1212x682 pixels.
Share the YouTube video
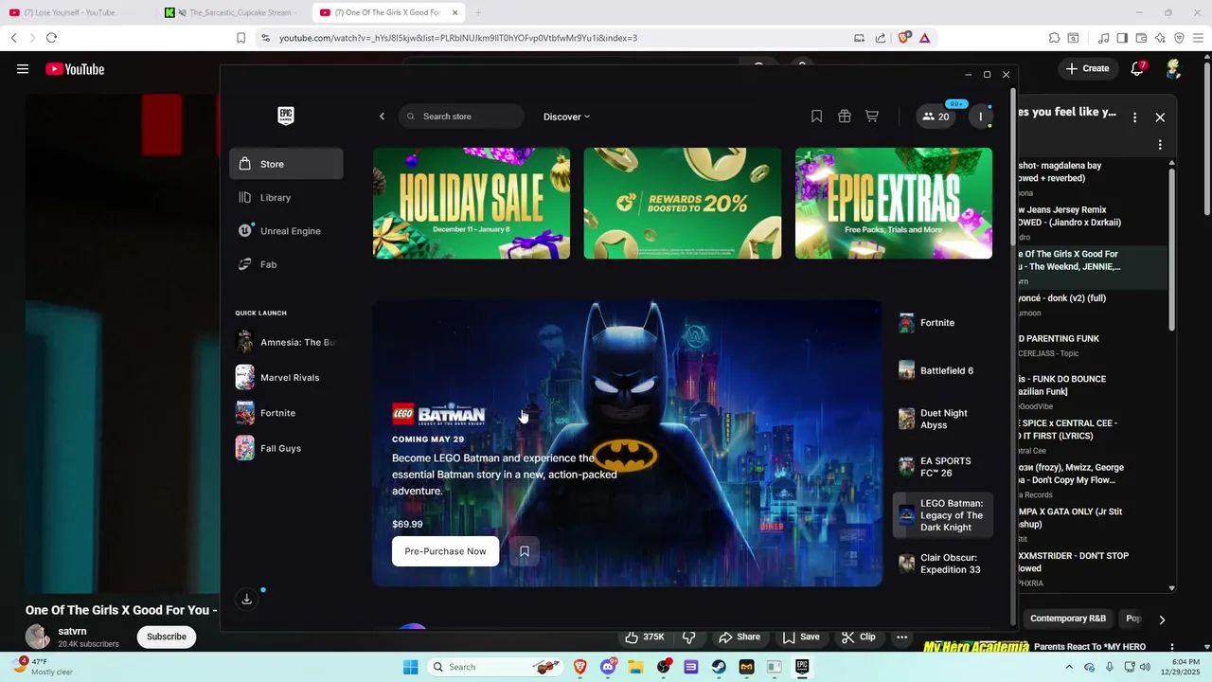740,637
